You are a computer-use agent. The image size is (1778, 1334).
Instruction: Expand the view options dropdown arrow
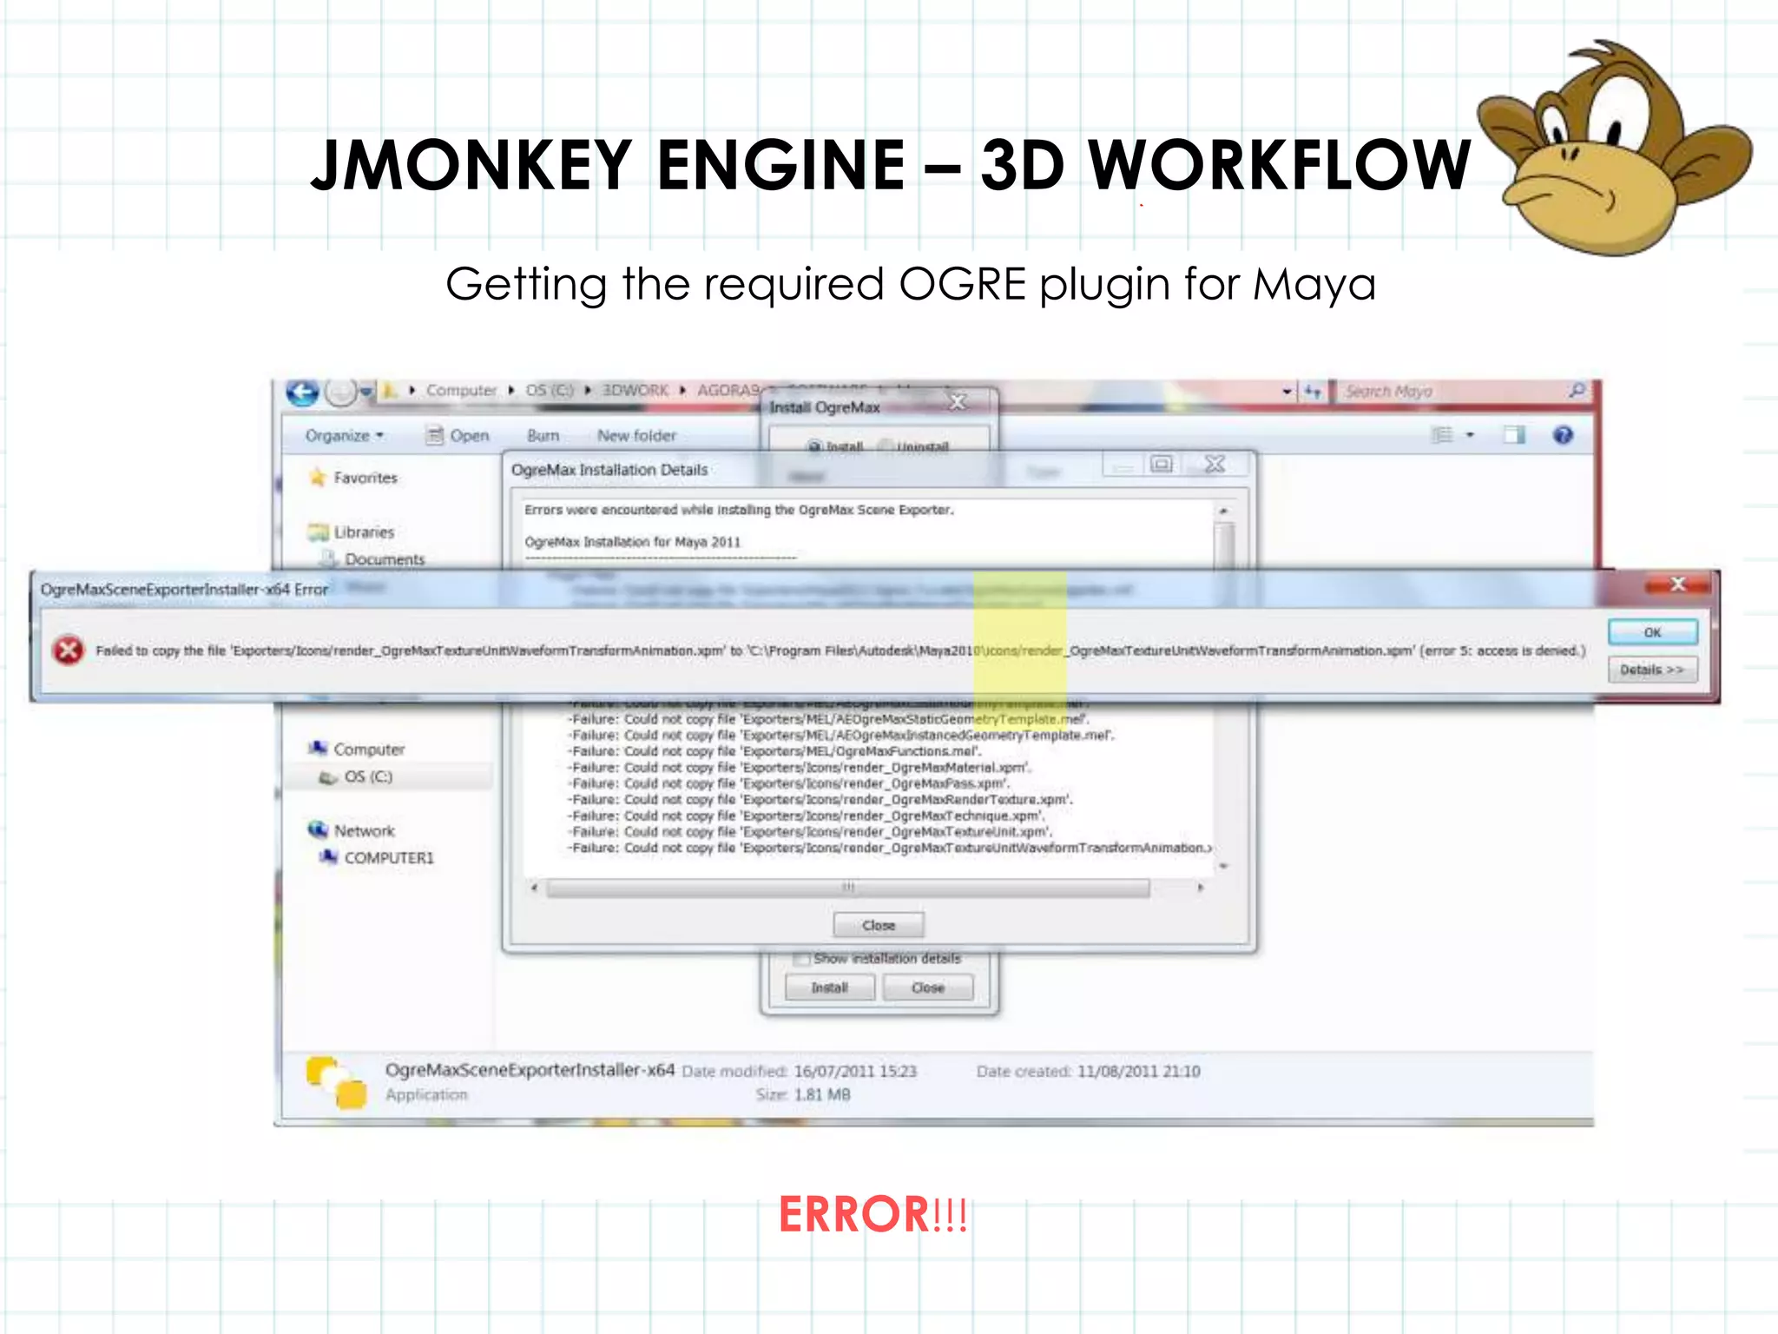[x=1470, y=435]
